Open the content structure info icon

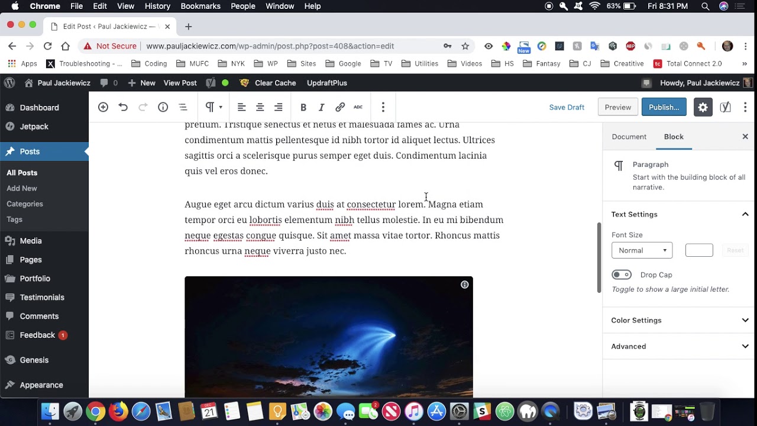tap(163, 107)
